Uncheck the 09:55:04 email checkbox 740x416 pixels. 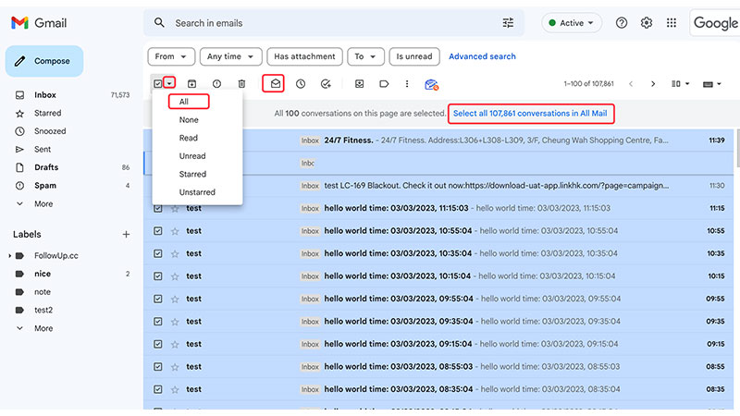157,299
